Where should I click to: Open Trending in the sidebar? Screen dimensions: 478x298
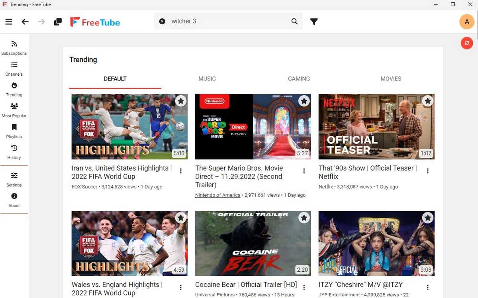tap(14, 90)
